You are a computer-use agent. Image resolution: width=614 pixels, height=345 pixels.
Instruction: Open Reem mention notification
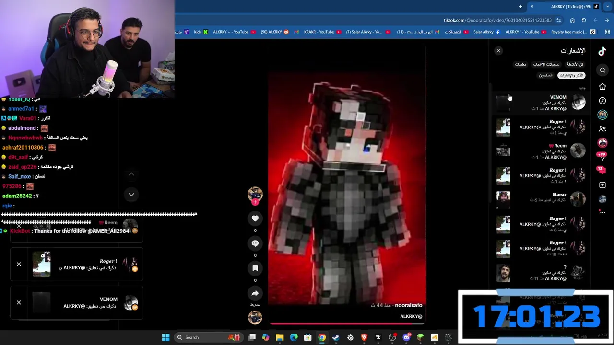pos(541,151)
